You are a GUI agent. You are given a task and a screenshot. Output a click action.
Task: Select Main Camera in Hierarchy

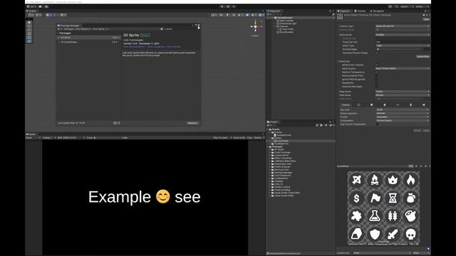pyautogui.click(x=286, y=21)
